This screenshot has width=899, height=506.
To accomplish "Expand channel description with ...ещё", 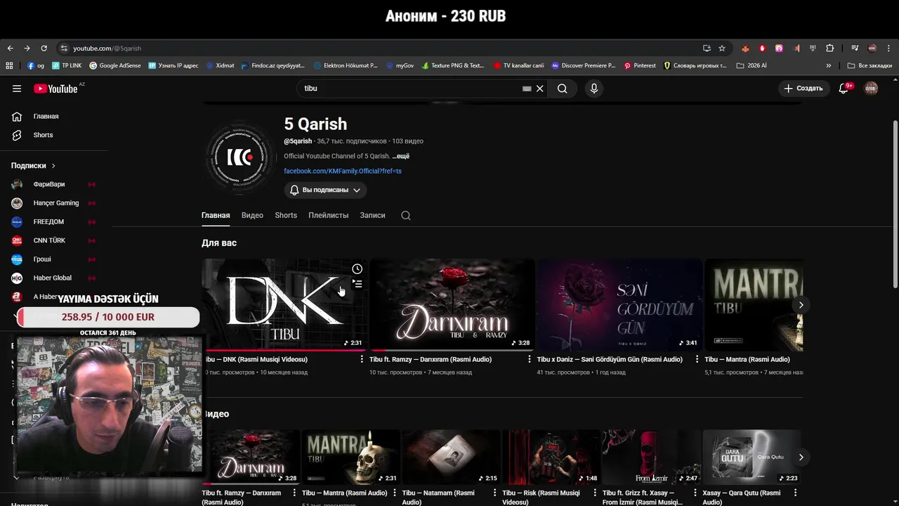I will pyautogui.click(x=401, y=156).
